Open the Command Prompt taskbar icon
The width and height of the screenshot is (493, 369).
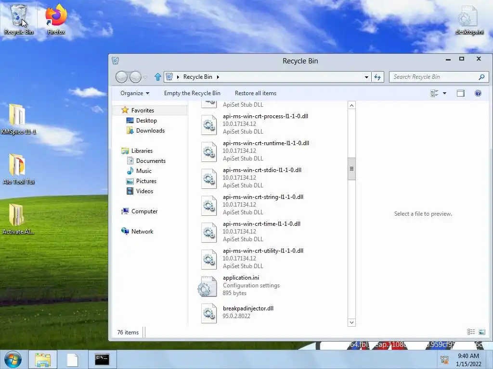(x=102, y=359)
